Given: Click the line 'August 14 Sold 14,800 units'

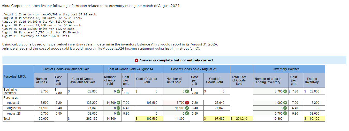Looking at the screenshot, I should point(39,22).
